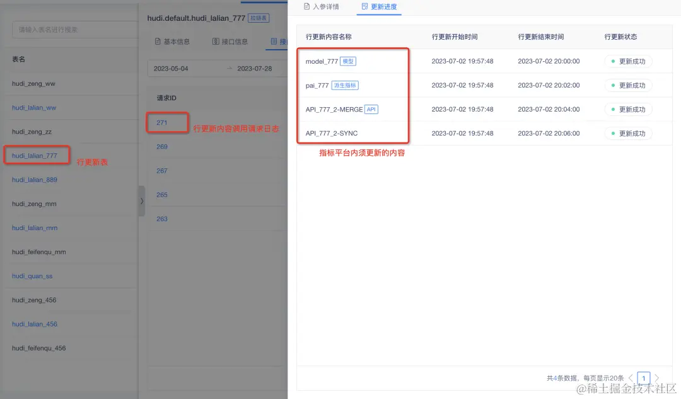Click the API_777_2-MERGE row name
The image size is (681, 399).
pos(334,110)
